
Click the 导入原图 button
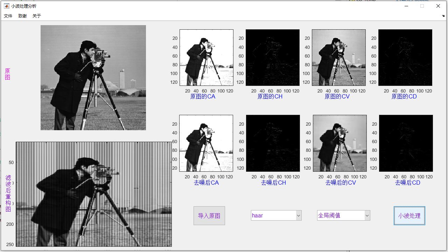point(209,216)
